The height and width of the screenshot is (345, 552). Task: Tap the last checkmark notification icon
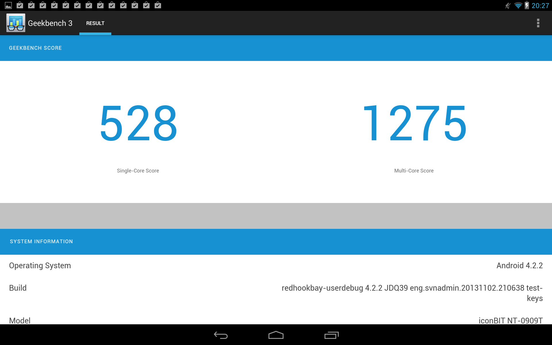click(158, 5)
